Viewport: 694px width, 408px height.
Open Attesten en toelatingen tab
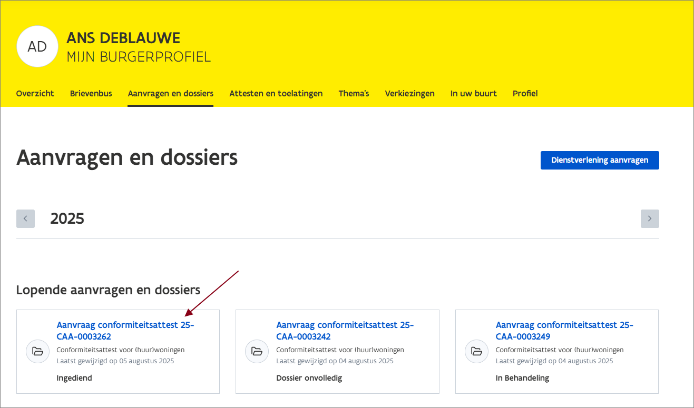click(x=276, y=94)
